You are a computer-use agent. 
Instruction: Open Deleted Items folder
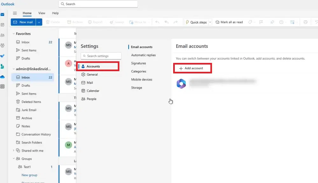click(33, 102)
